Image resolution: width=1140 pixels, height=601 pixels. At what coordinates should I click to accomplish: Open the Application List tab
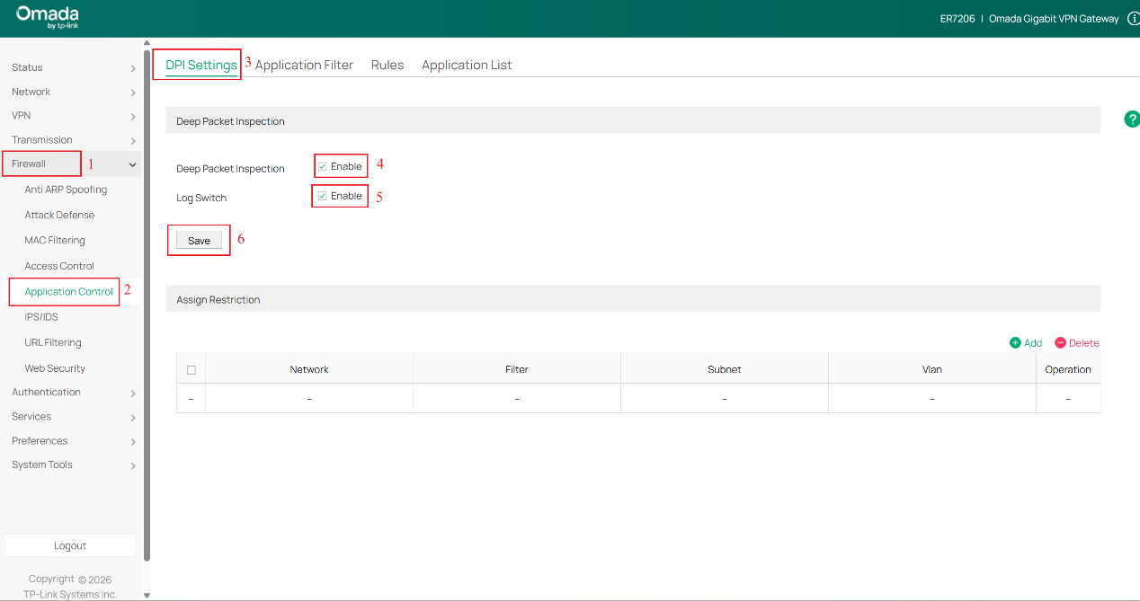click(466, 65)
